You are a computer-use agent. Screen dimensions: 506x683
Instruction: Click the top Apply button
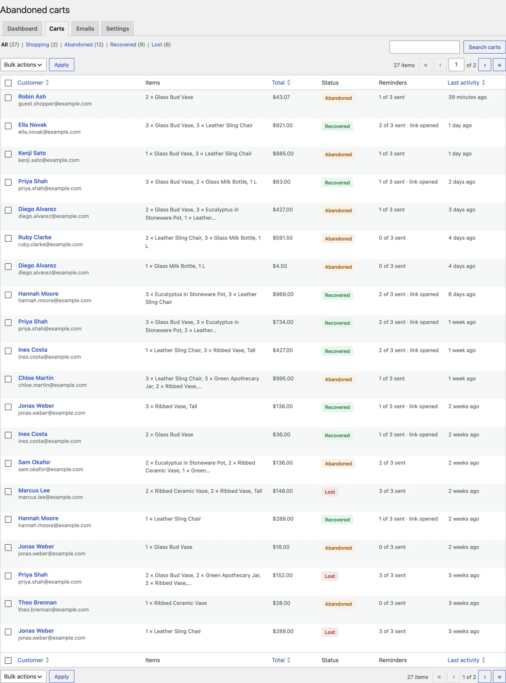point(62,65)
